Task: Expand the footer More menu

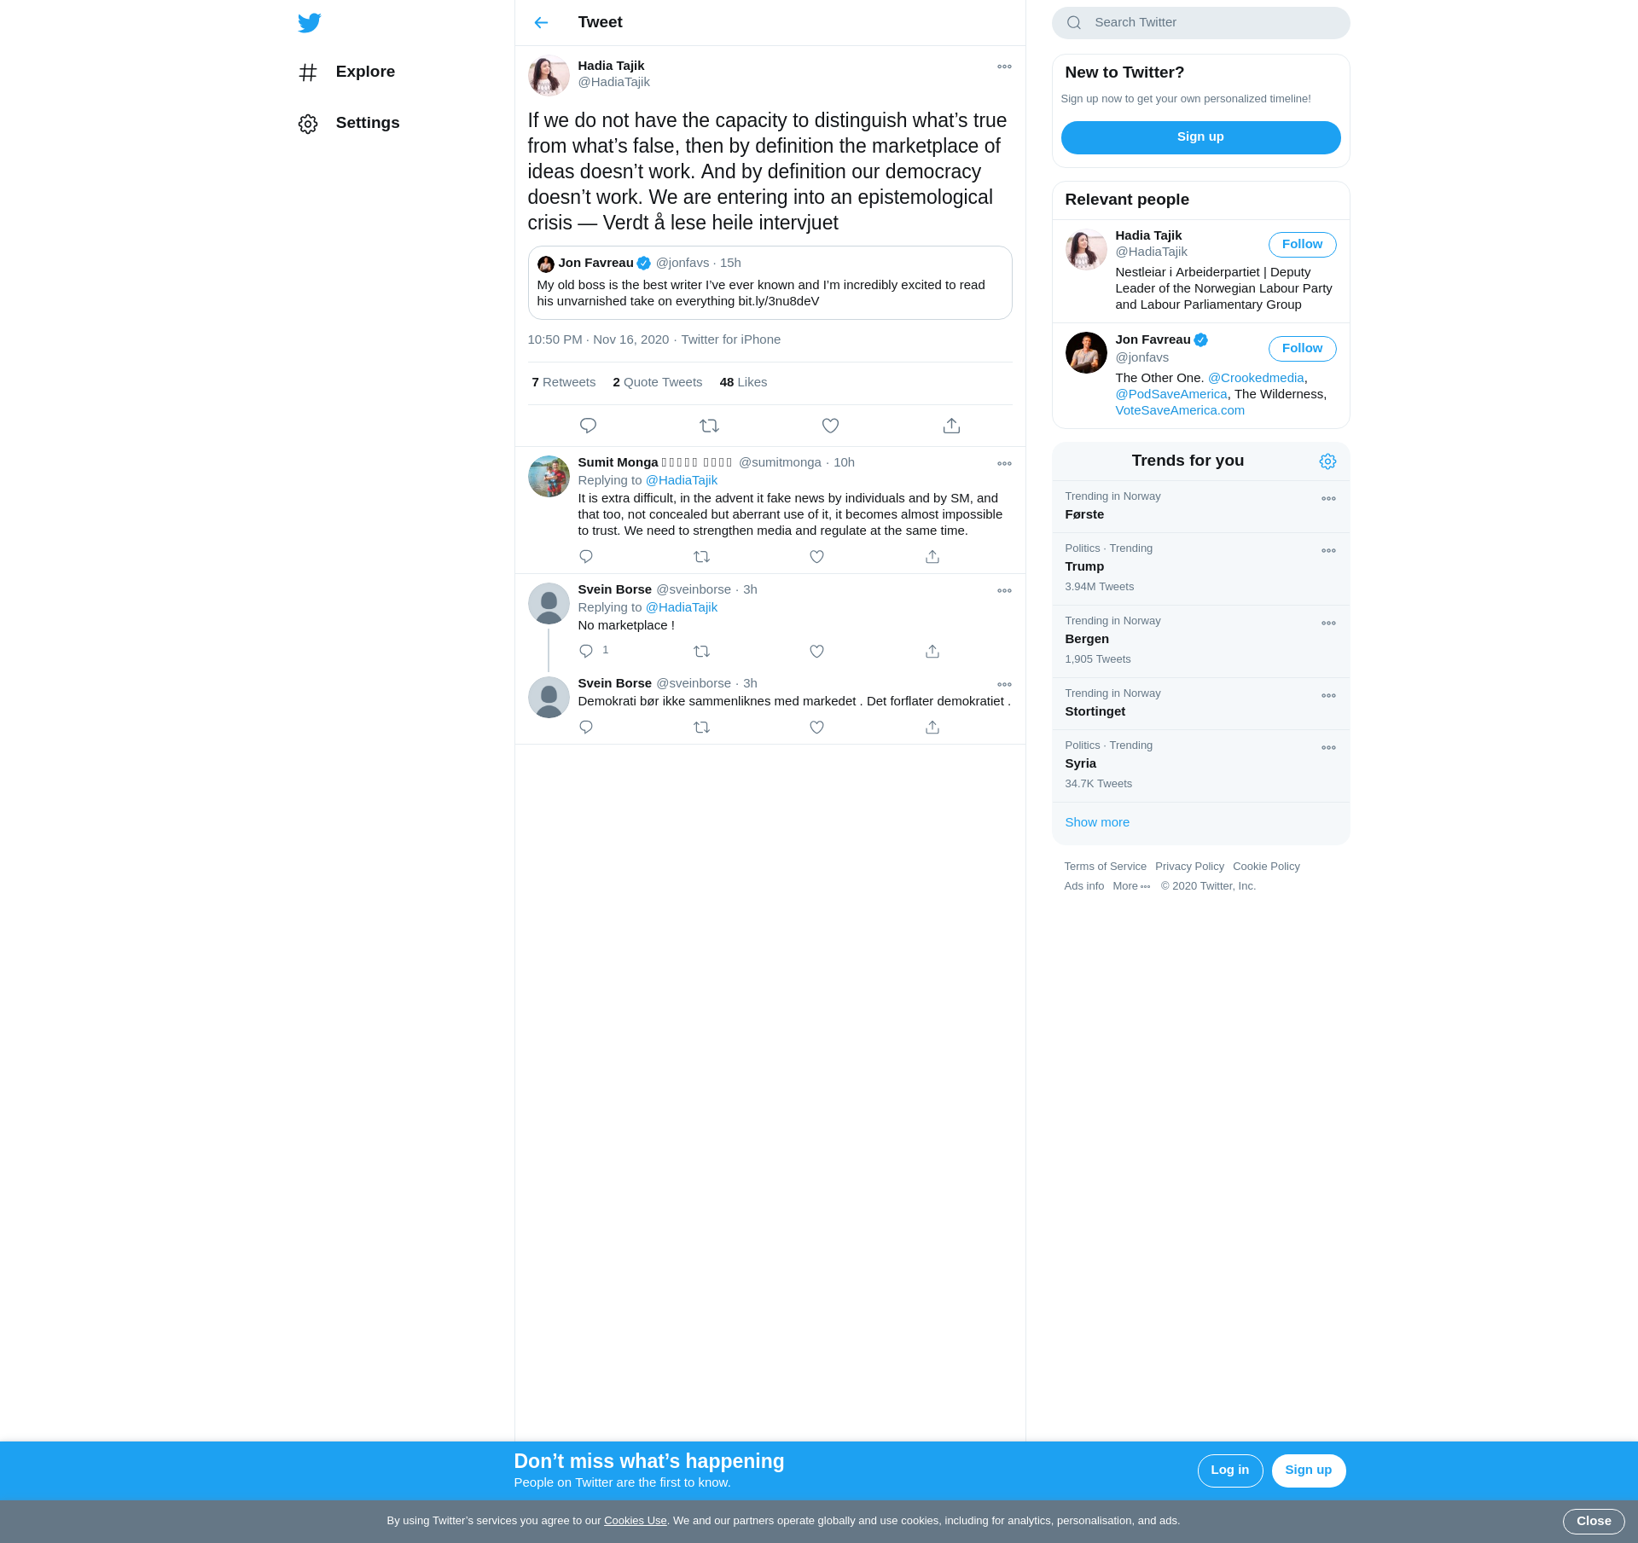Action: pos(1131,886)
